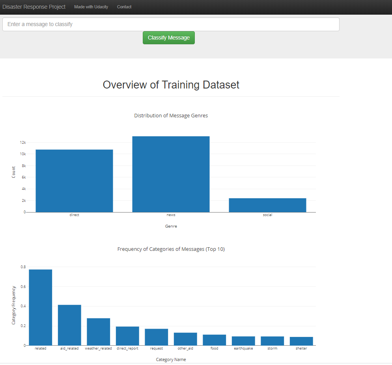
Task: Click the 10k tick label
Action: (x=23, y=154)
